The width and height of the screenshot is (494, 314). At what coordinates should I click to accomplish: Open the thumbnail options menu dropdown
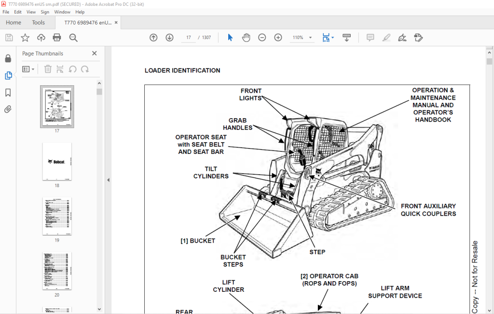coord(28,69)
